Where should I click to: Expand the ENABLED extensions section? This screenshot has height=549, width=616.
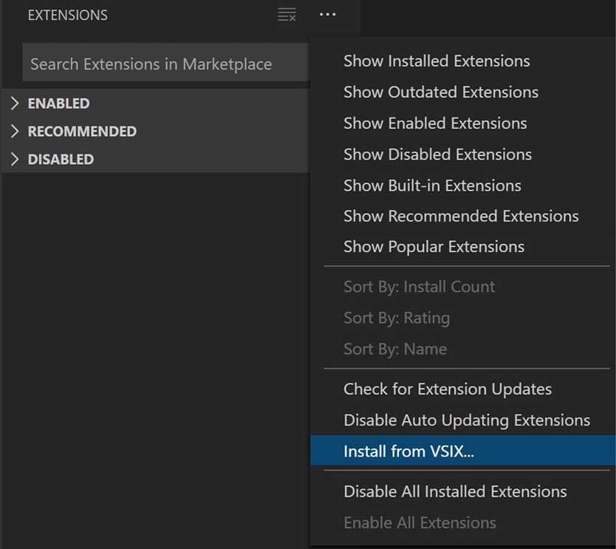(x=156, y=103)
